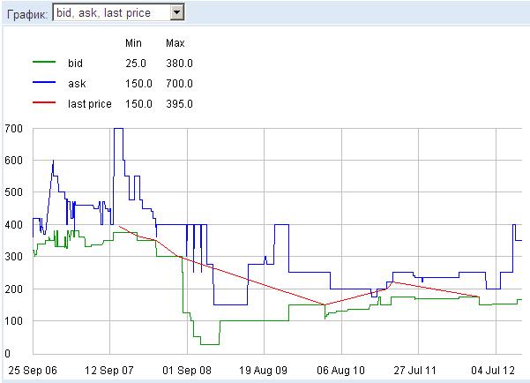
Task: Click the 700 y-axis label
Action: pos(14,129)
